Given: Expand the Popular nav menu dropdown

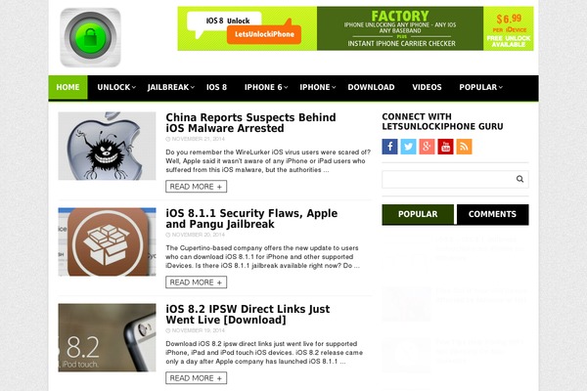Looking at the screenshot, I should point(480,87).
